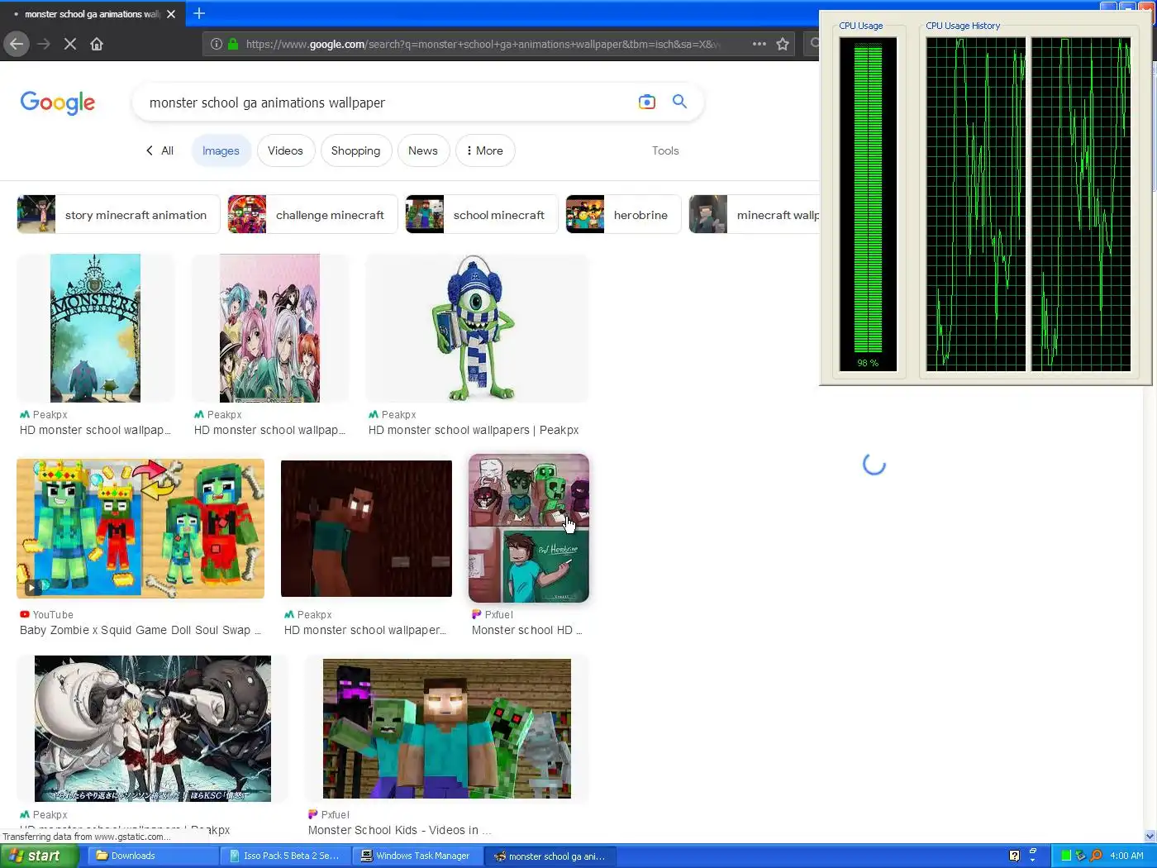Stop page loading with the X button
This screenshot has height=868, width=1157.
70,44
